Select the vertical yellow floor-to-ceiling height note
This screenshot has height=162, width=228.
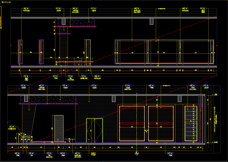click(215, 119)
